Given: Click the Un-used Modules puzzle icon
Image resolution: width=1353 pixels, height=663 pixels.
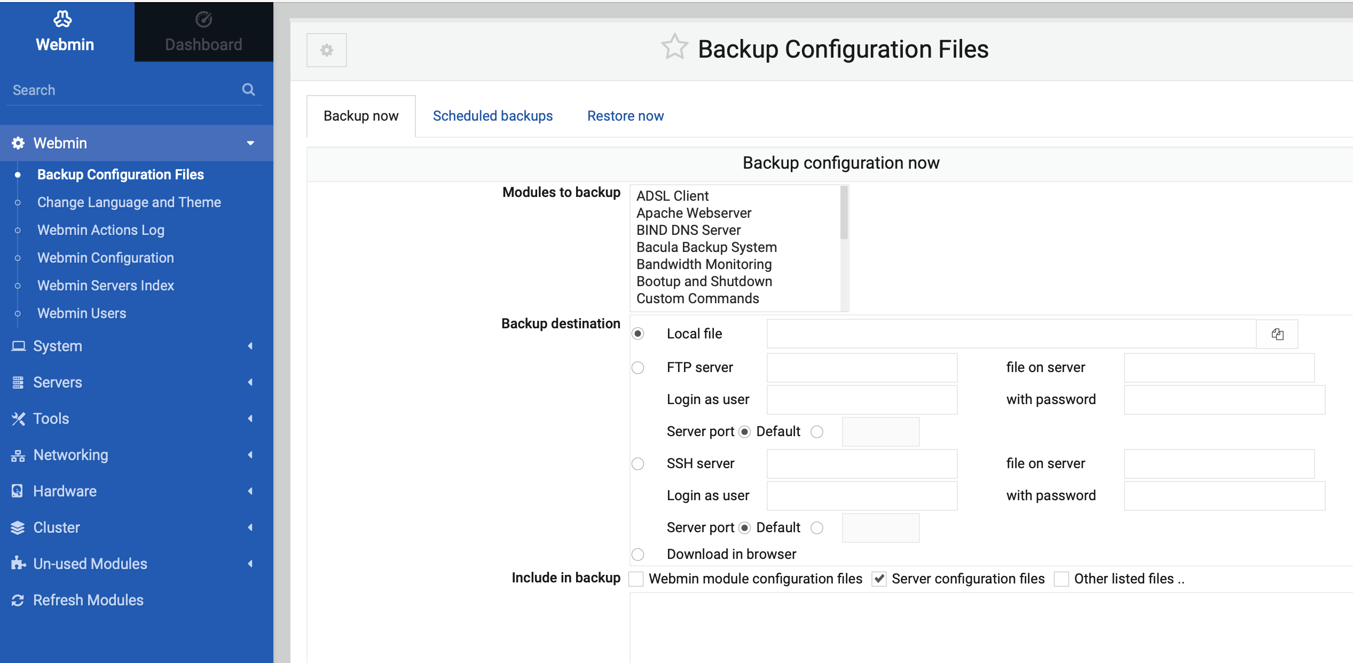Looking at the screenshot, I should pyautogui.click(x=18, y=563).
